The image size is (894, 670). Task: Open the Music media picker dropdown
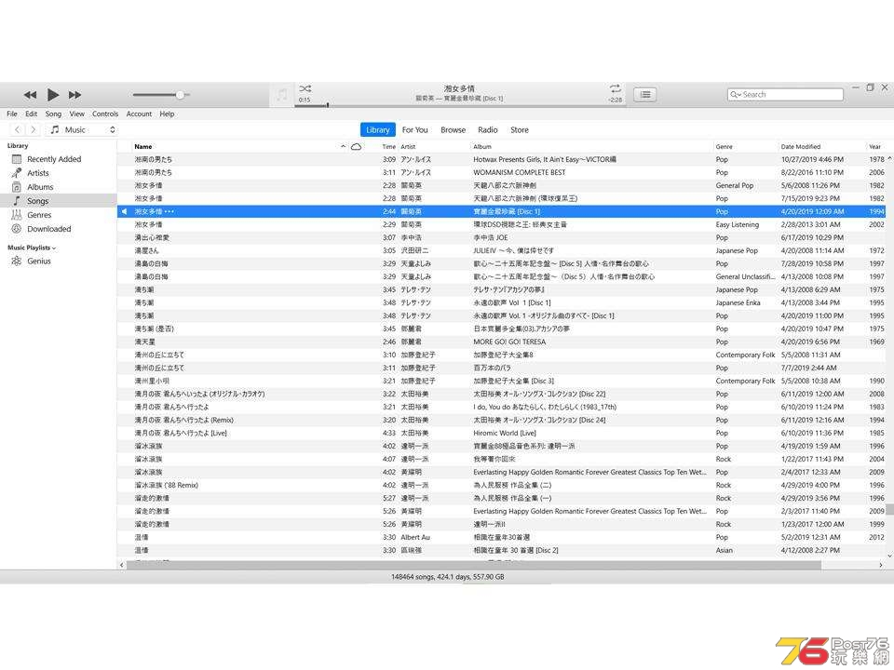click(82, 130)
